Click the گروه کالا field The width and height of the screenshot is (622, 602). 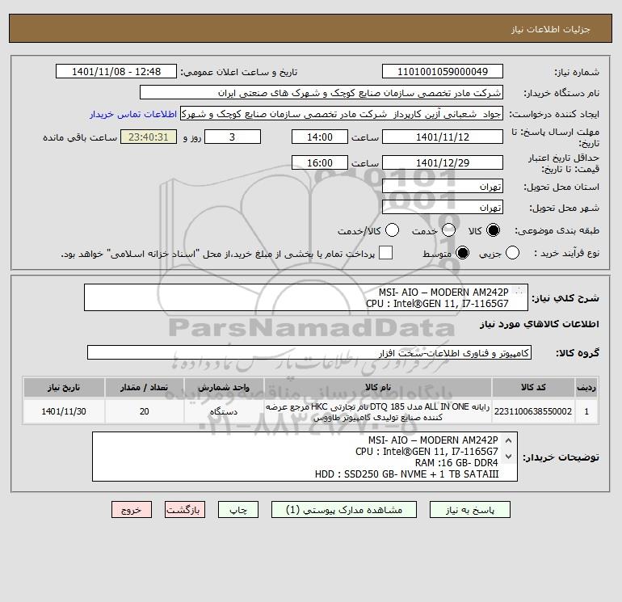click(309, 352)
